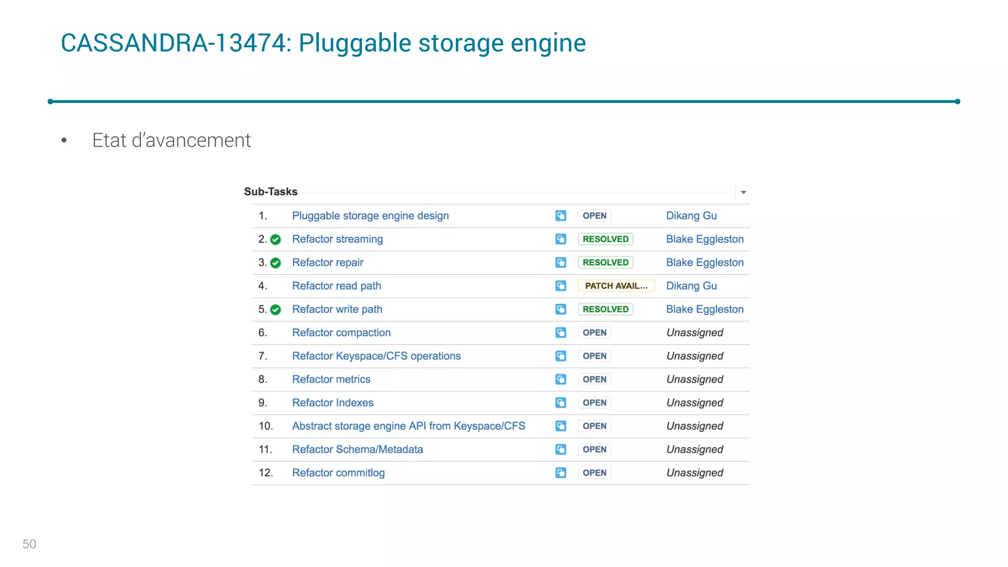1008x567 pixels.
Task: Click the 'Etat d'avancement' bullet text
Action: coord(172,140)
